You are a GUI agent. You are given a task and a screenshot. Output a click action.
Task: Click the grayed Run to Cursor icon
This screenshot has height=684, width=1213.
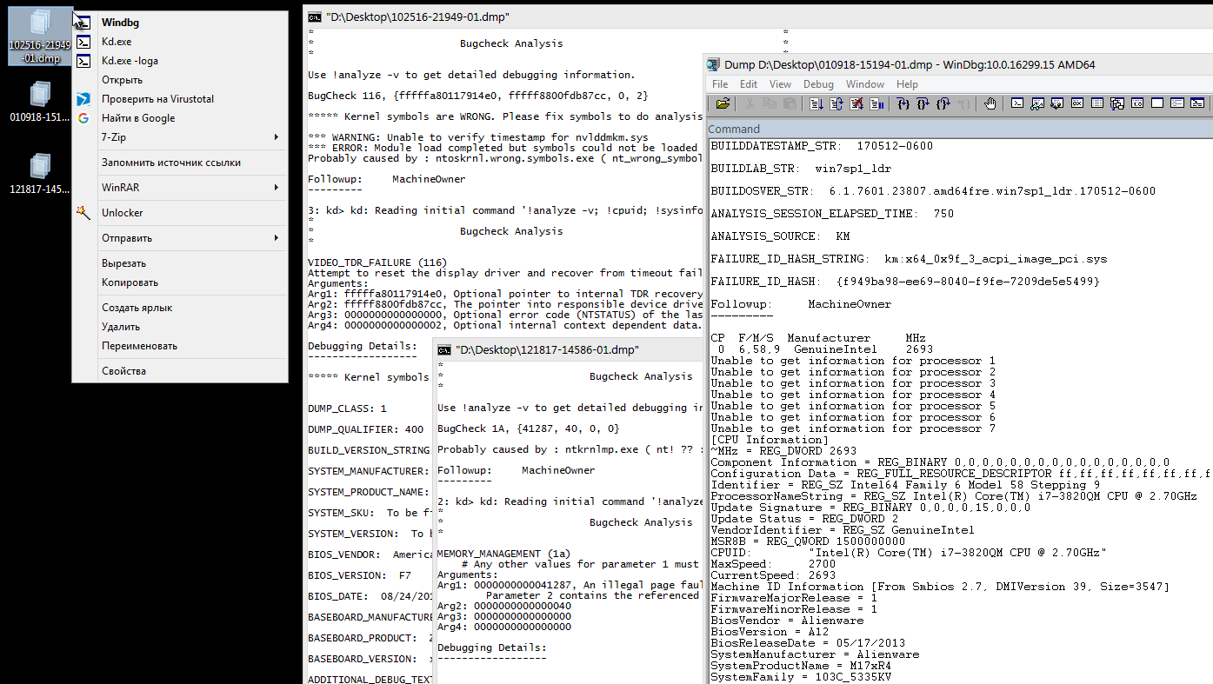coord(964,103)
